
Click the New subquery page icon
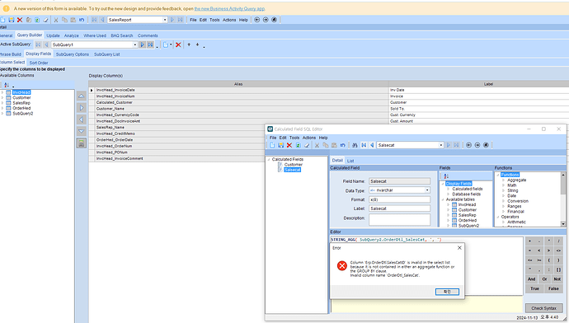166,44
